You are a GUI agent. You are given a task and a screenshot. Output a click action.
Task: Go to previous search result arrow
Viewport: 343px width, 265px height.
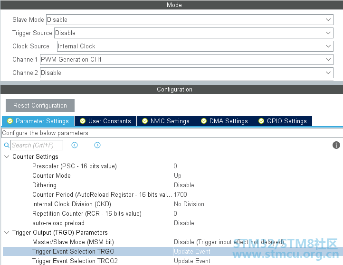pos(75,145)
